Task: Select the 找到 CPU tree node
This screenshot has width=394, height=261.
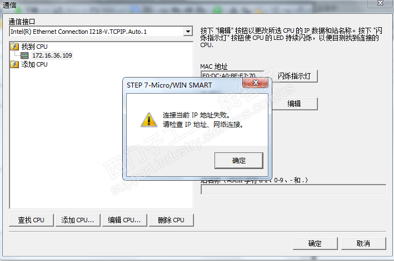Action: coord(34,47)
